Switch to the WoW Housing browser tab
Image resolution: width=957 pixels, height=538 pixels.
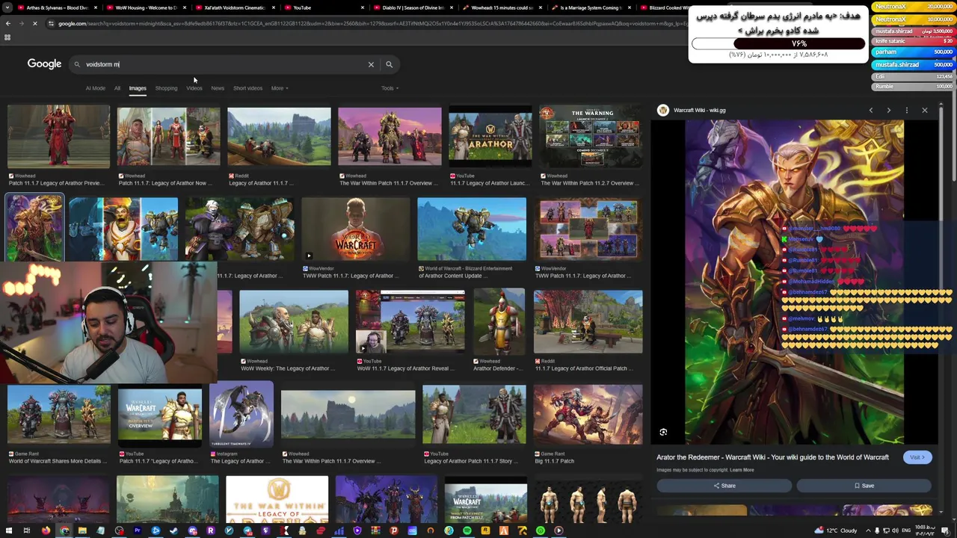tap(145, 7)
